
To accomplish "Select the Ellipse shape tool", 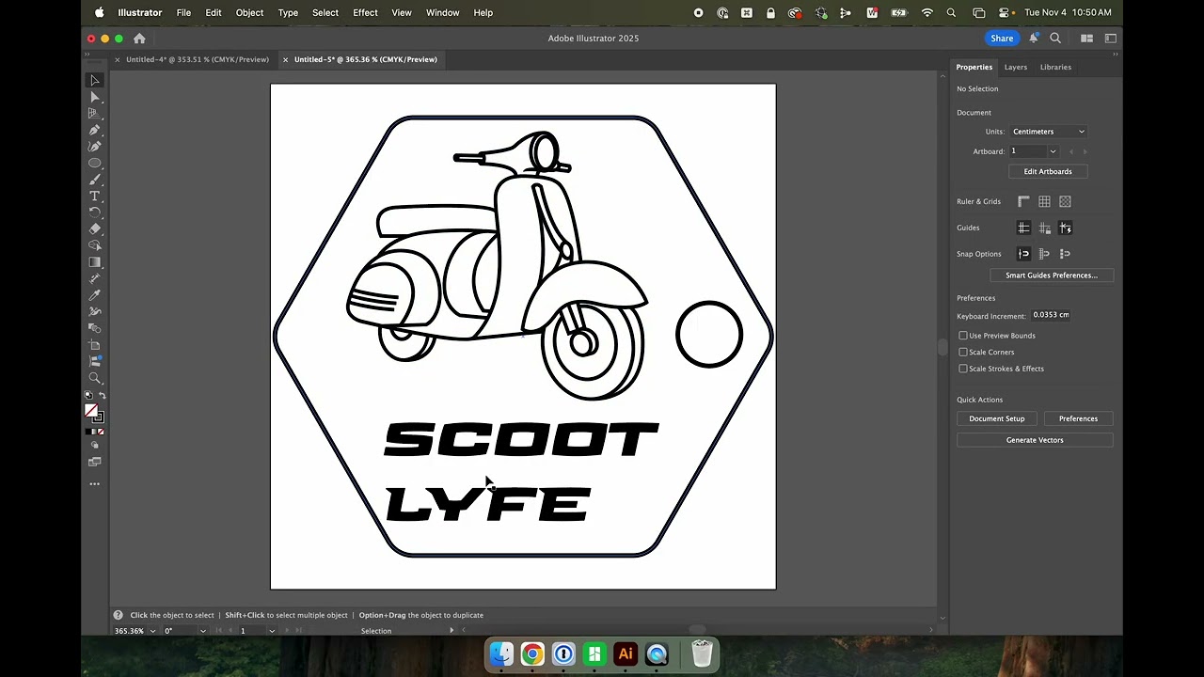I will coord(95,163).
